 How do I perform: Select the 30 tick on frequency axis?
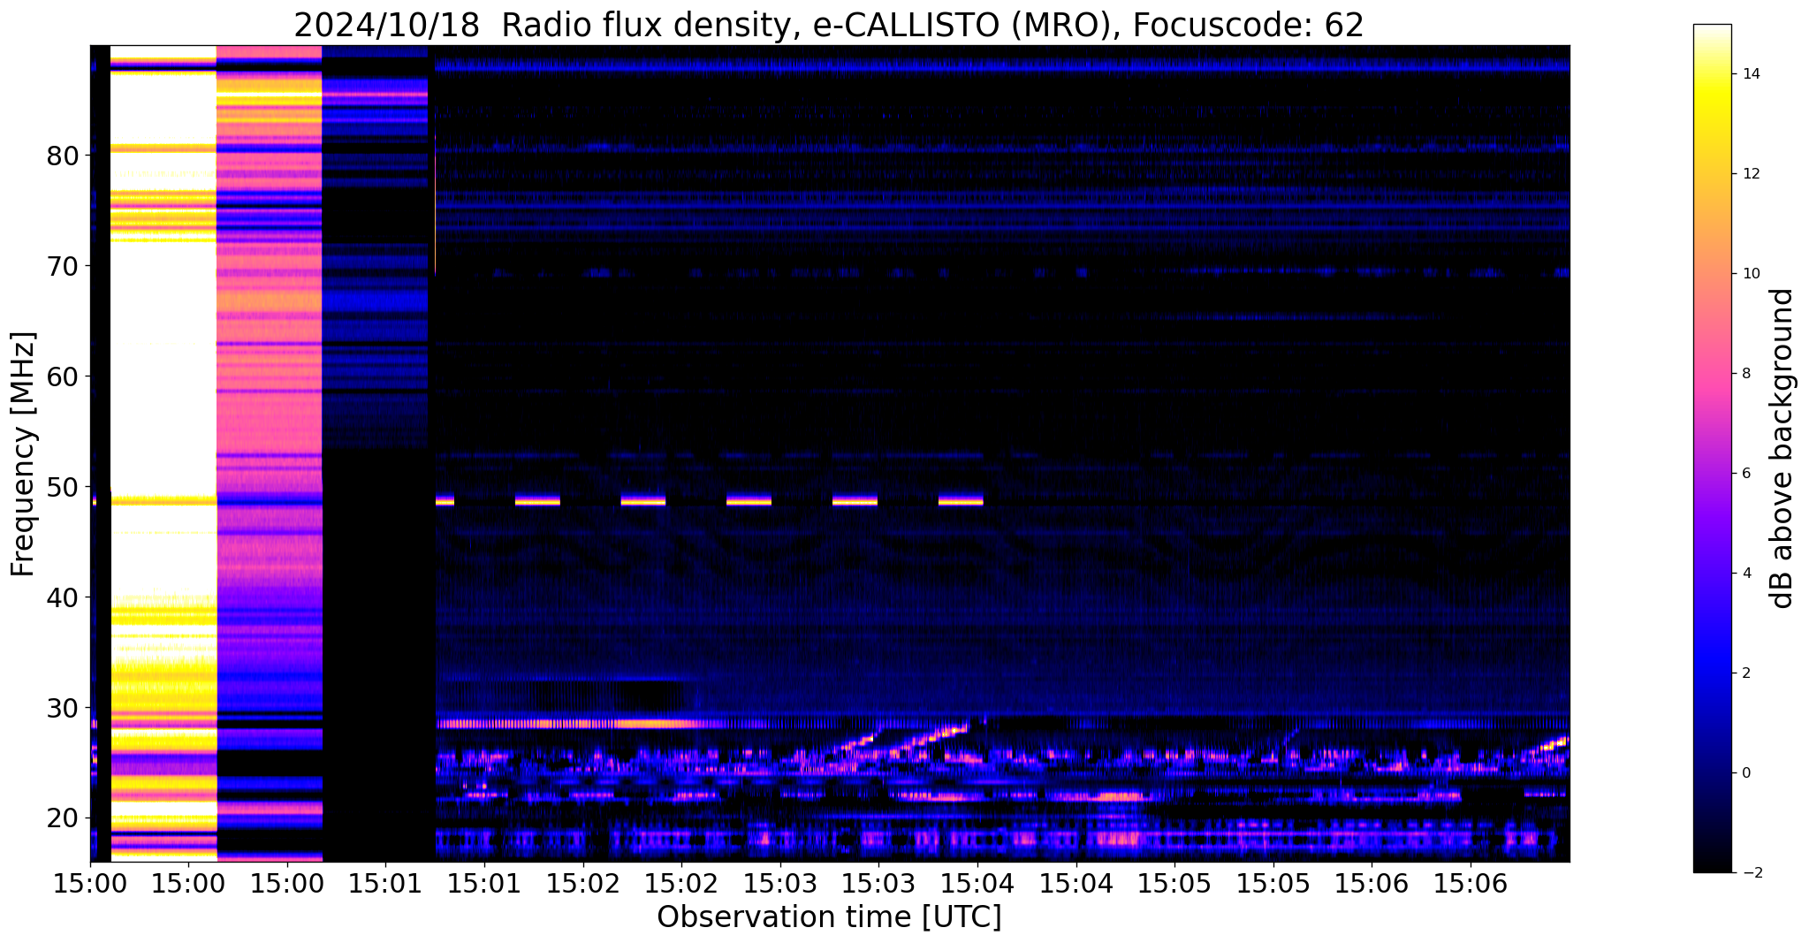(x=63, y=708)
